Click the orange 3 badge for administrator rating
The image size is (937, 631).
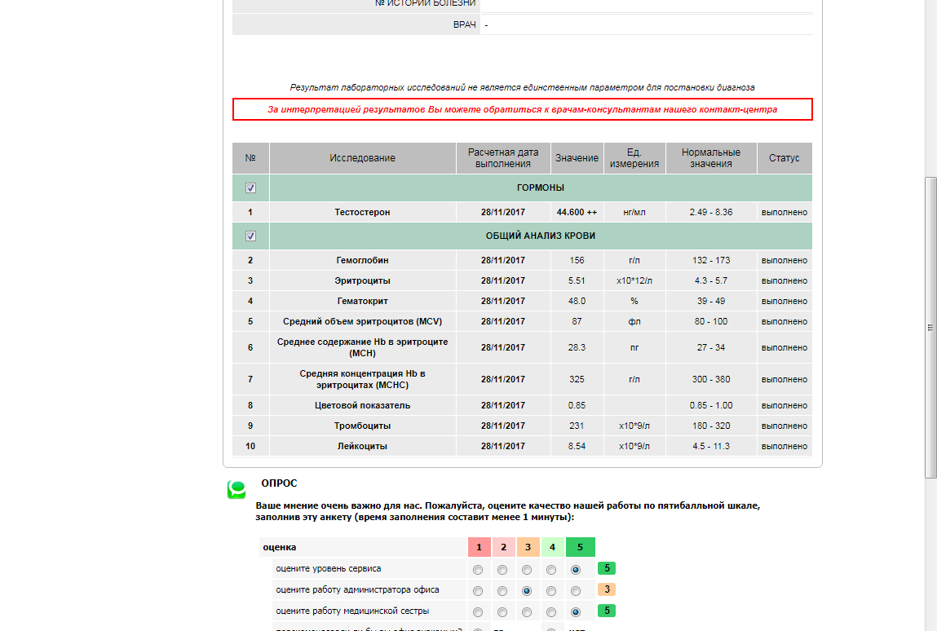[x=607, y=589]
